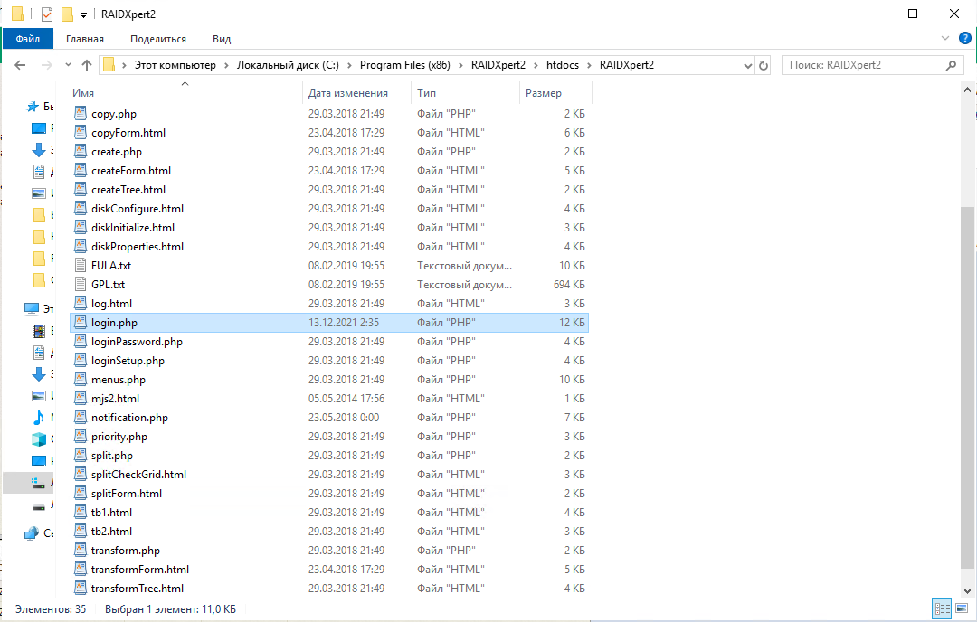
Task: Expand chevron after Program Files (x86) breadcrumb
Action: pyautogui.click(x=460, y=65)
